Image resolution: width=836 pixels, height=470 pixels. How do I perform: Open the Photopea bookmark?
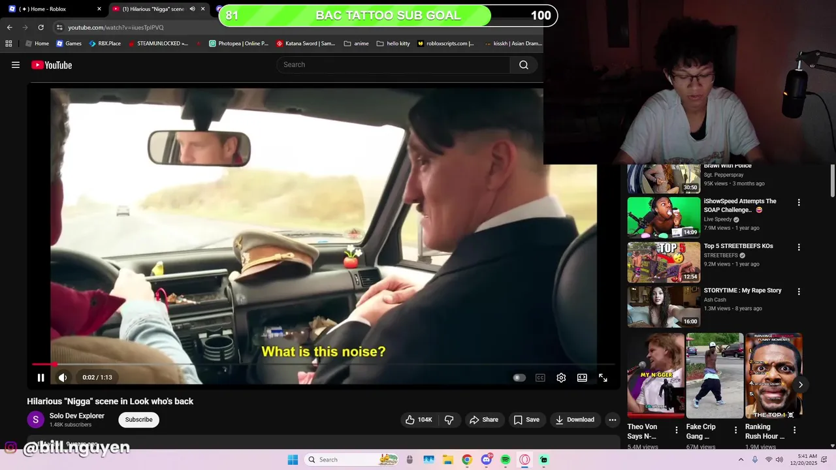click(x=238, y=44)
